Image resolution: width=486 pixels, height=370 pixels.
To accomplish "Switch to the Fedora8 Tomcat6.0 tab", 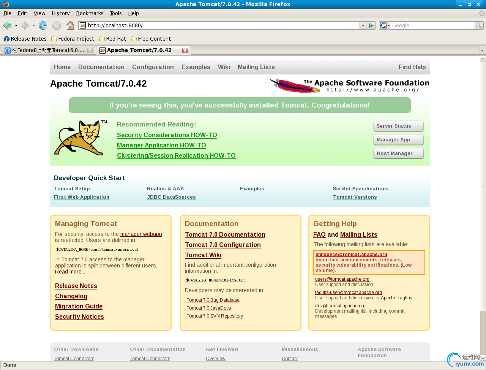I will point(48,50).
